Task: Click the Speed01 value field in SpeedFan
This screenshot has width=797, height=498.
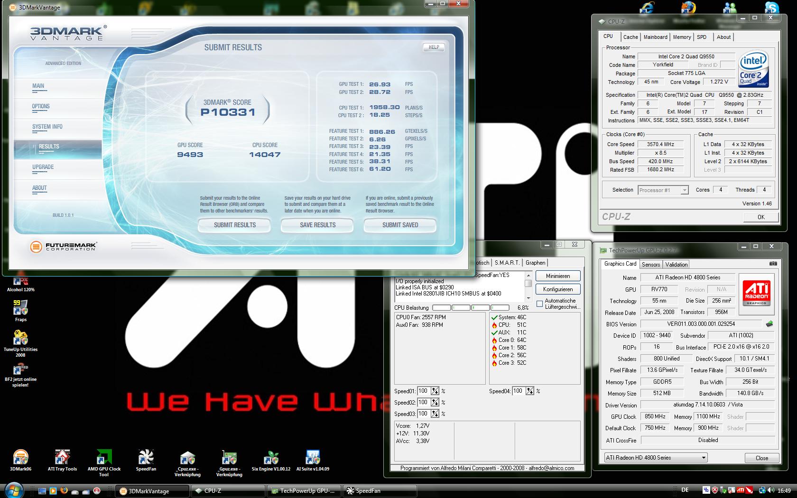Action: [423, 391]
